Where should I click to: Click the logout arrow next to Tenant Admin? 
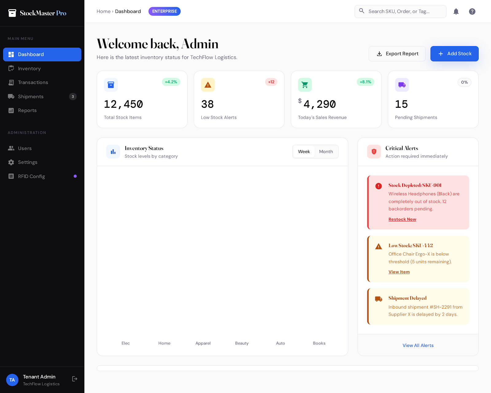75,379
